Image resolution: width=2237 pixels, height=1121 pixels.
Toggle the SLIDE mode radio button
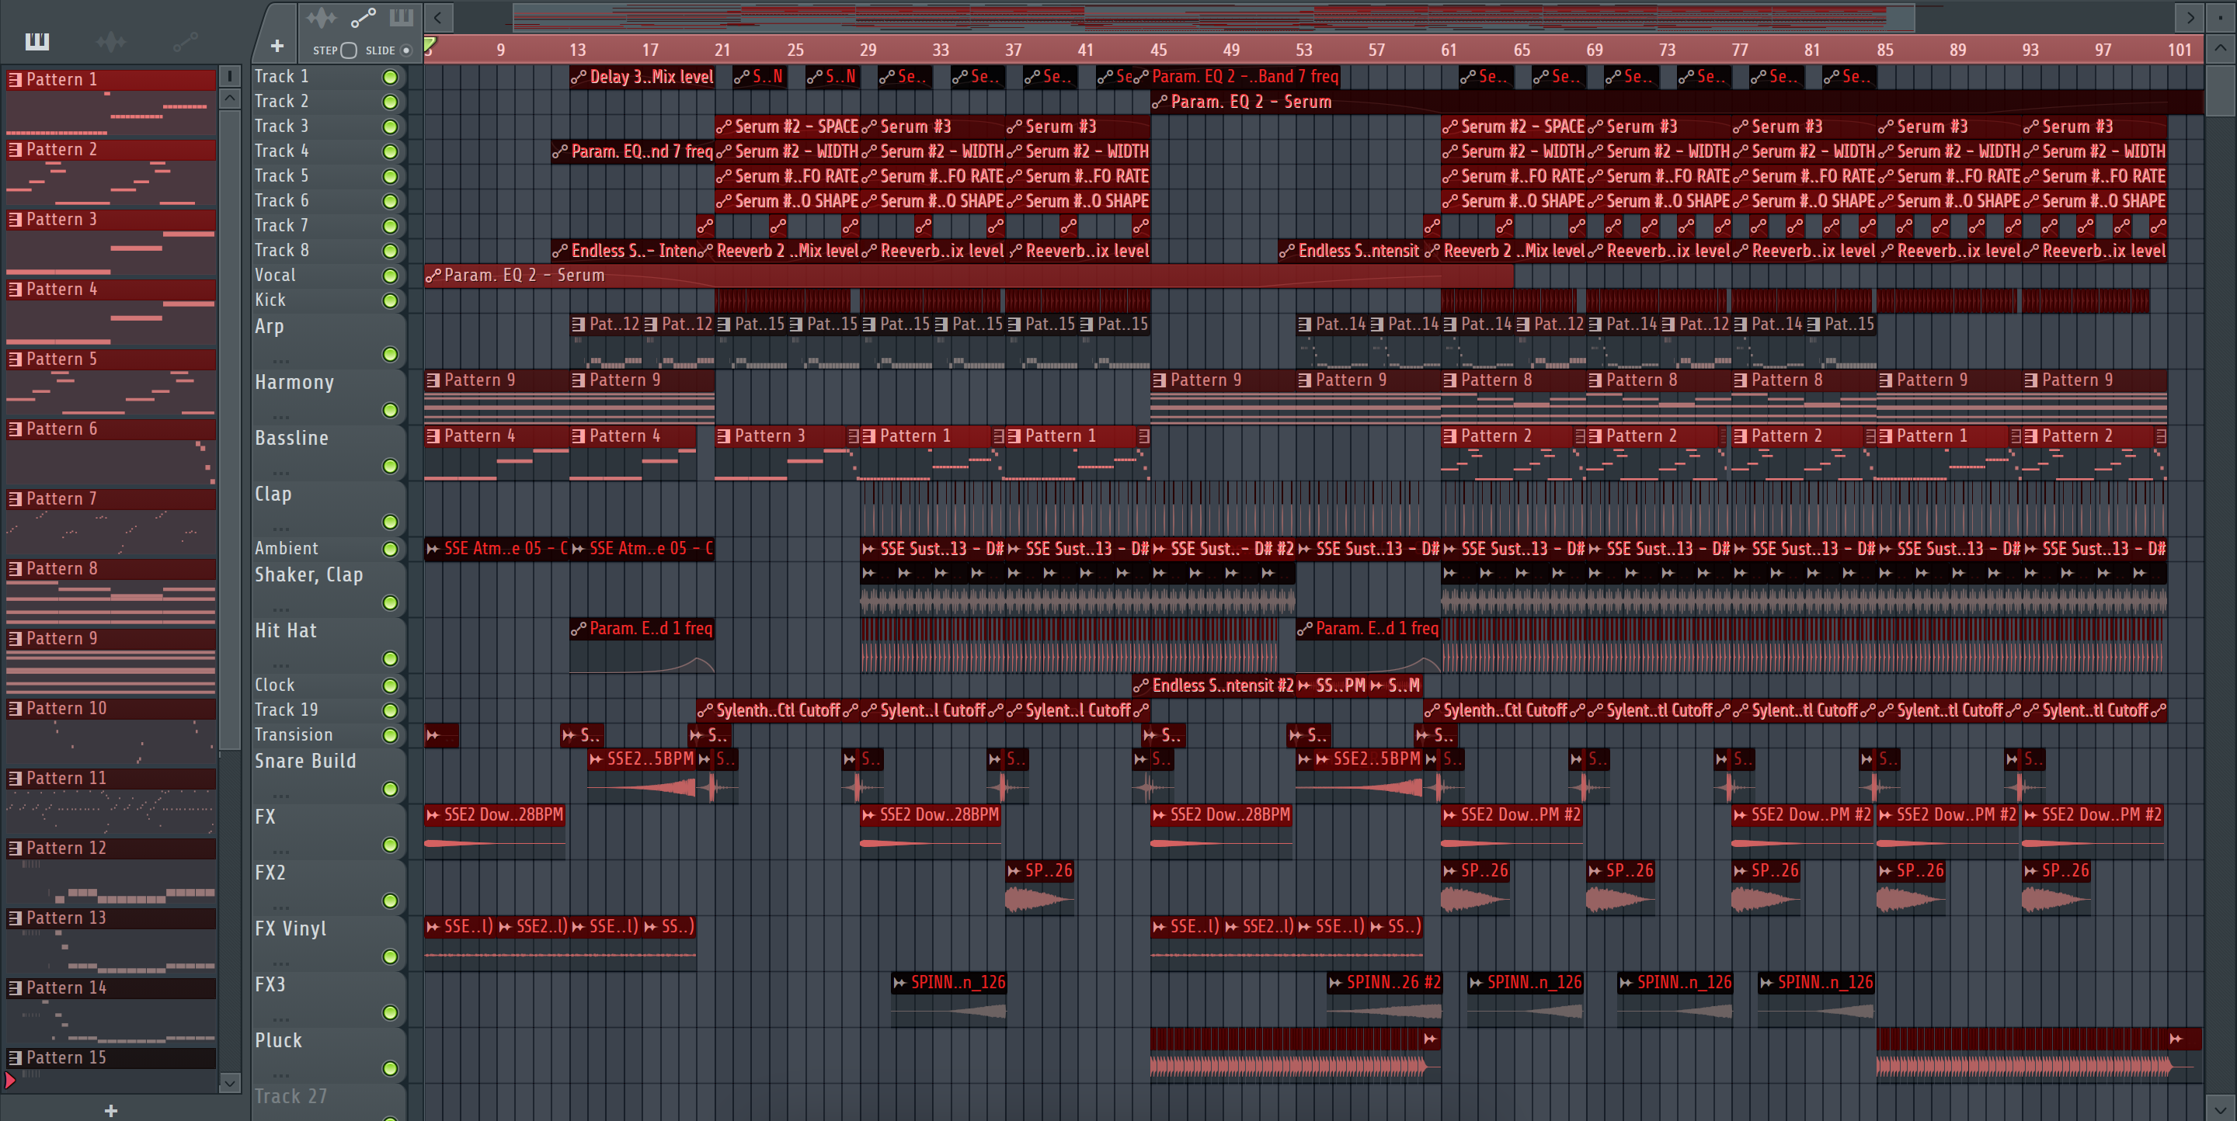point(405,50)
